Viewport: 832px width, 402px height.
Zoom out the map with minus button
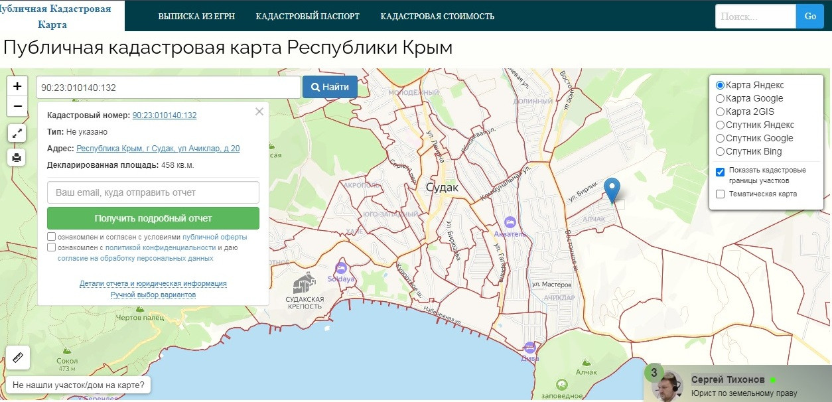tap(17, 106)
